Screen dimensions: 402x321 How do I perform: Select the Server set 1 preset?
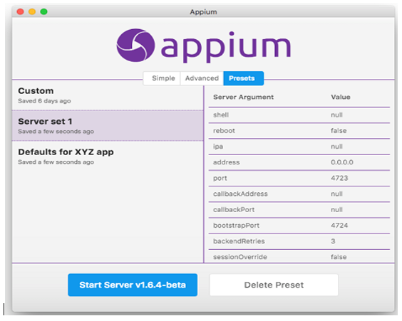point(108,126)
